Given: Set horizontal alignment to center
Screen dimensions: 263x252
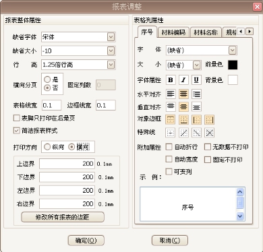Looking at the screenshot, I should 183,94.
